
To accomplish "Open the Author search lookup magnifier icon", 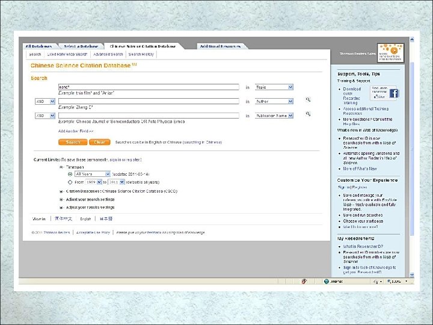I will 308,99.
